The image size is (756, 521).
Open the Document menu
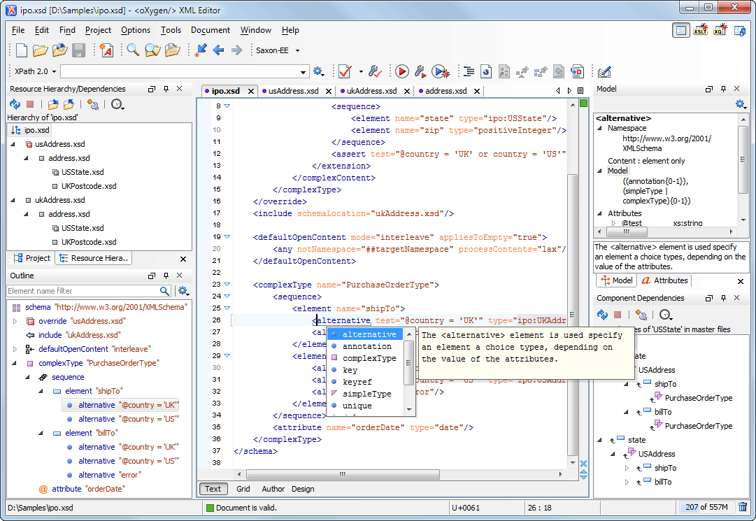[x=211, y=30]
